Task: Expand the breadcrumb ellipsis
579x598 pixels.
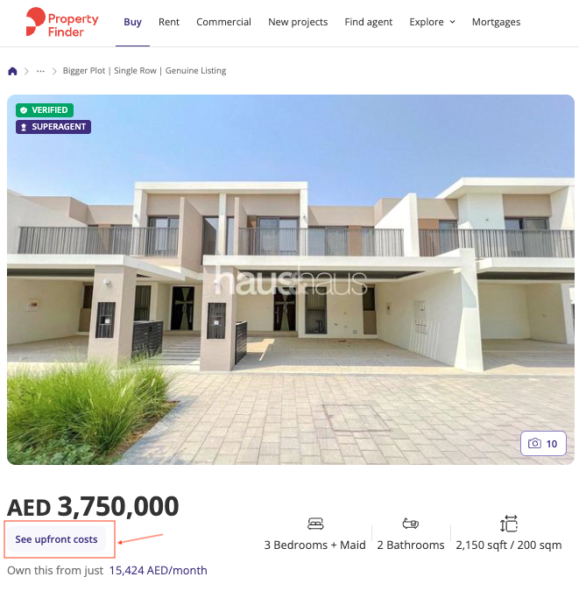Action: 40,71
